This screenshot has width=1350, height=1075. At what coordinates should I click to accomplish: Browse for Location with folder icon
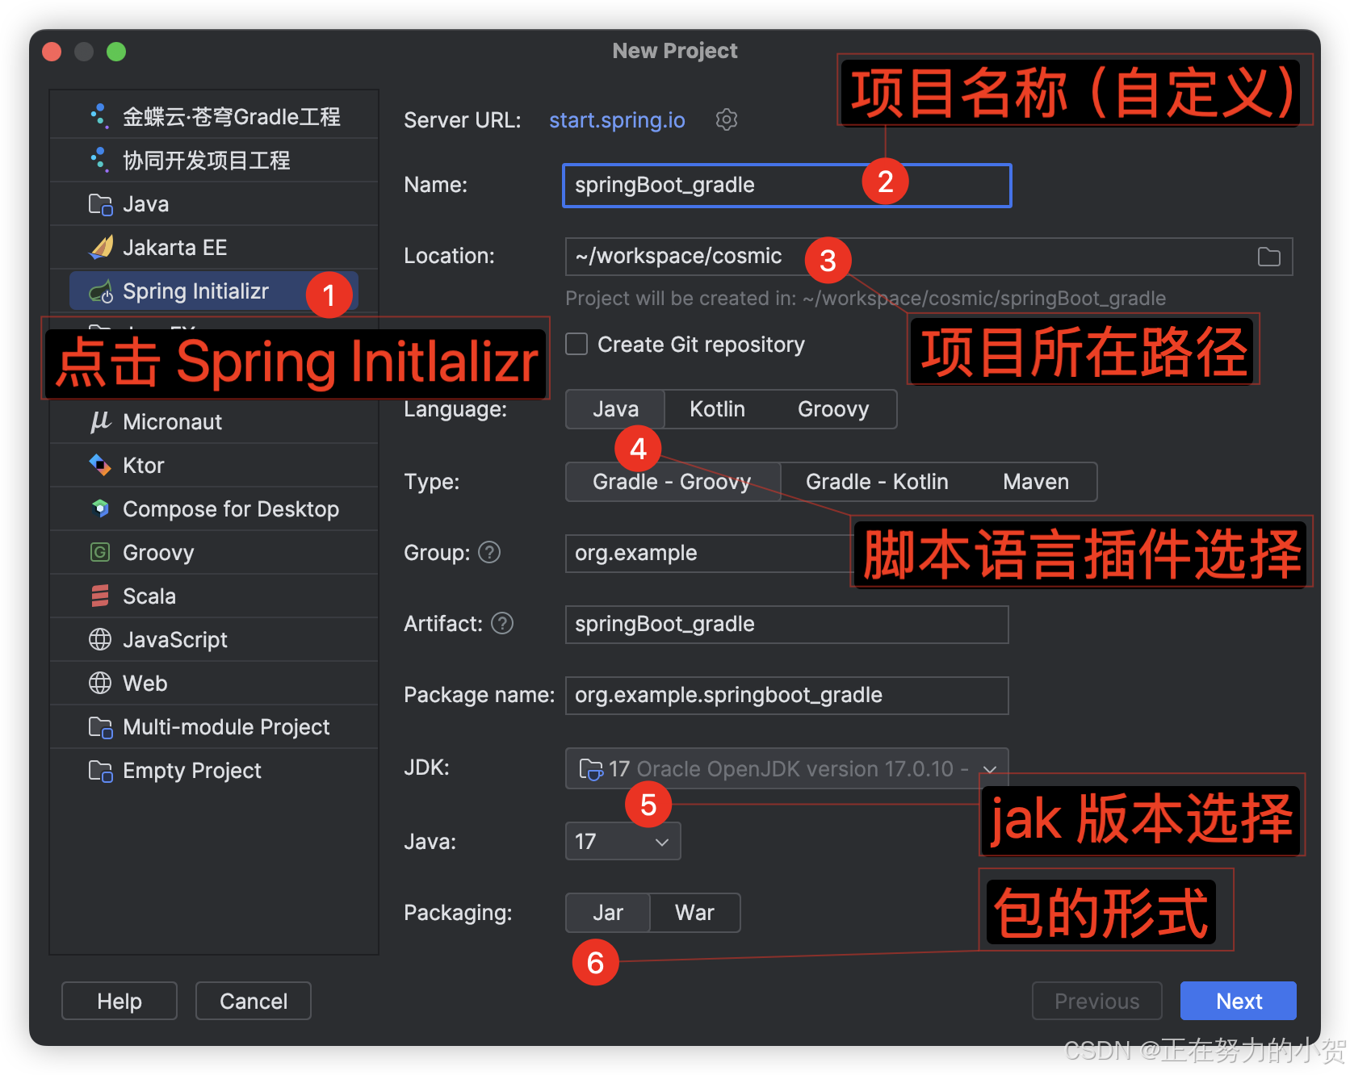point(1269,257)
